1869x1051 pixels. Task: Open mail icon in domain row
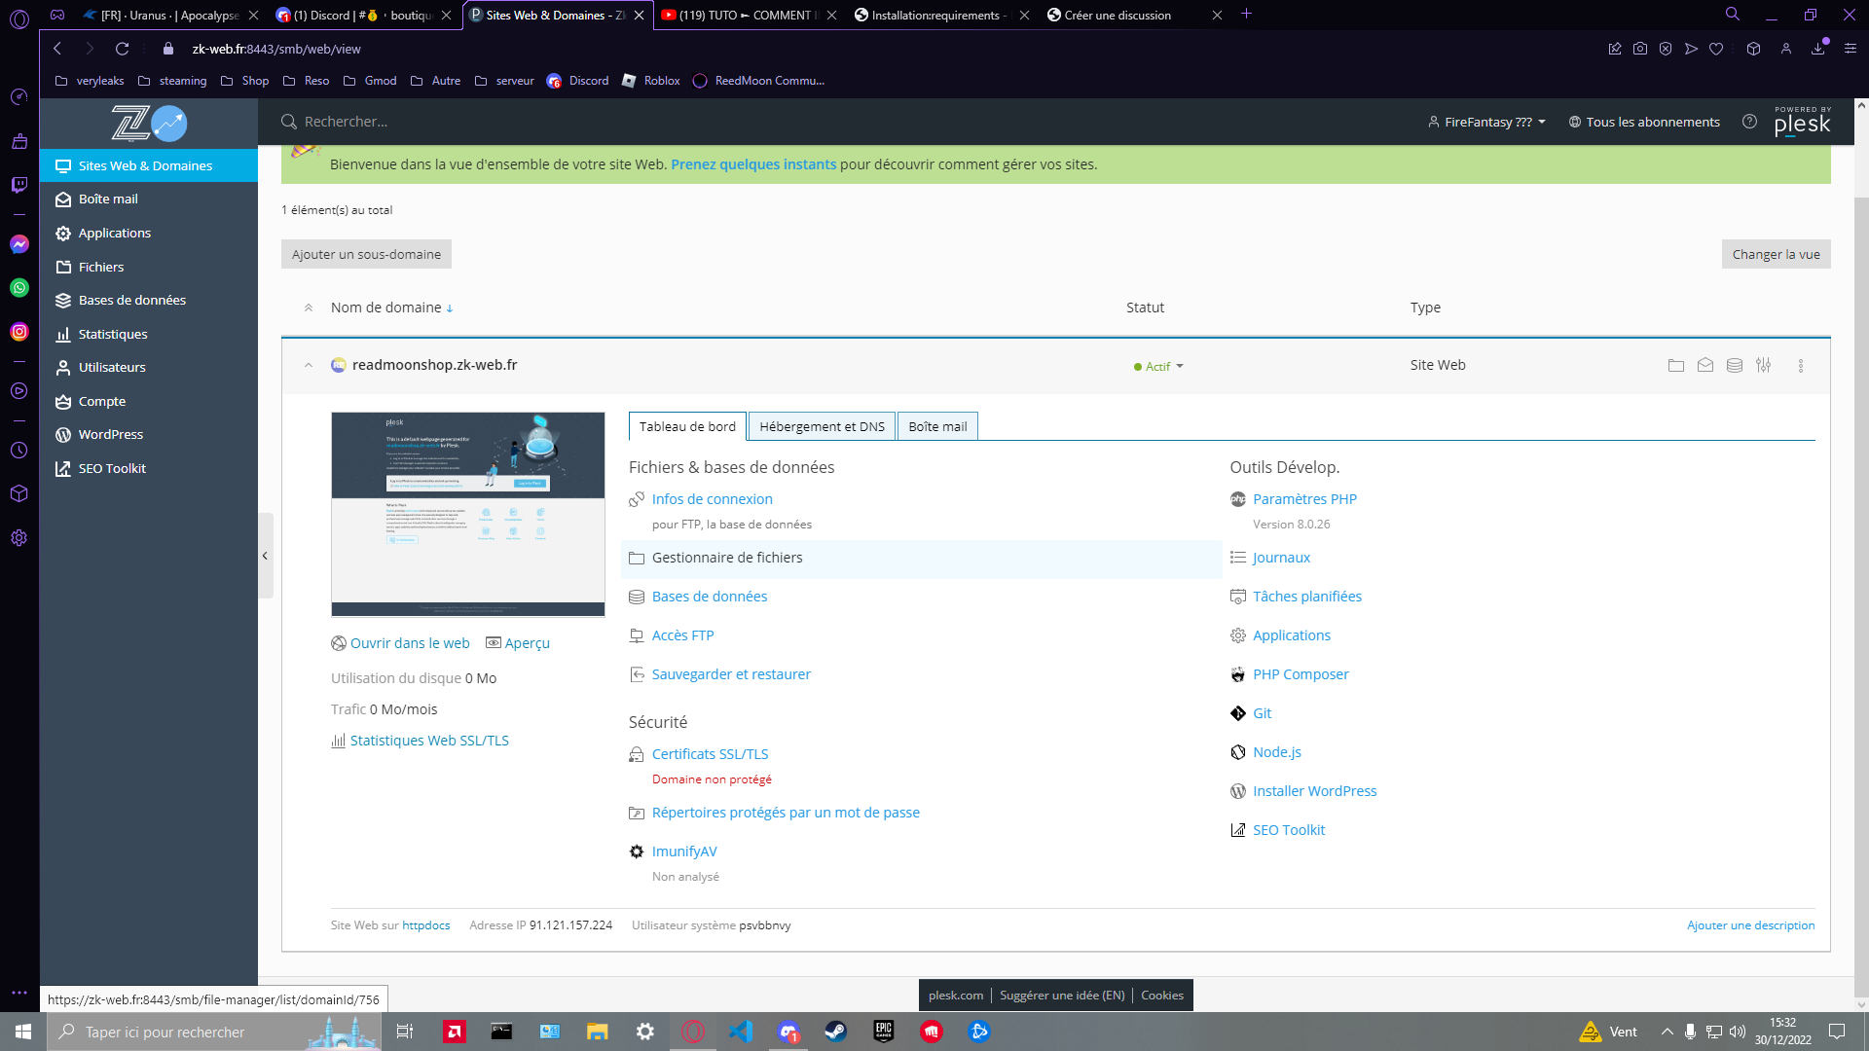click(x=1704, y=366)
